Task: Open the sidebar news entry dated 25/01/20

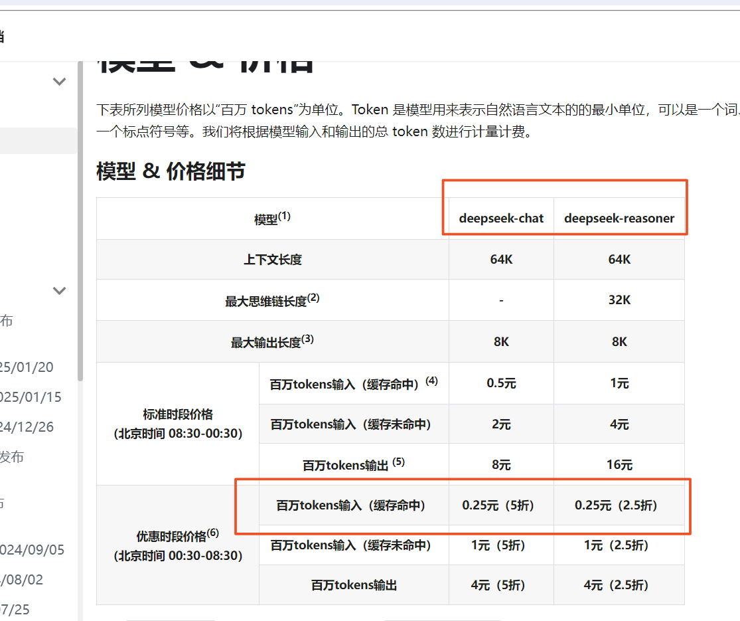Action: [27, 367]
